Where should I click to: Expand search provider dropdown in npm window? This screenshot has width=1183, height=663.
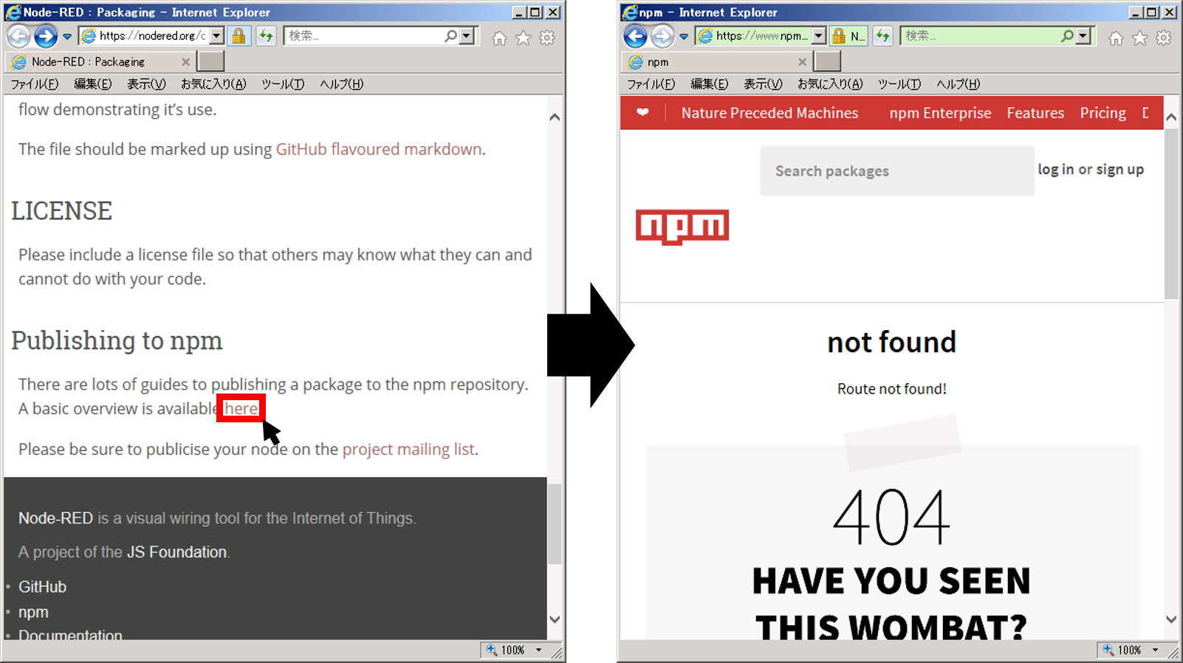point(1083,35)
